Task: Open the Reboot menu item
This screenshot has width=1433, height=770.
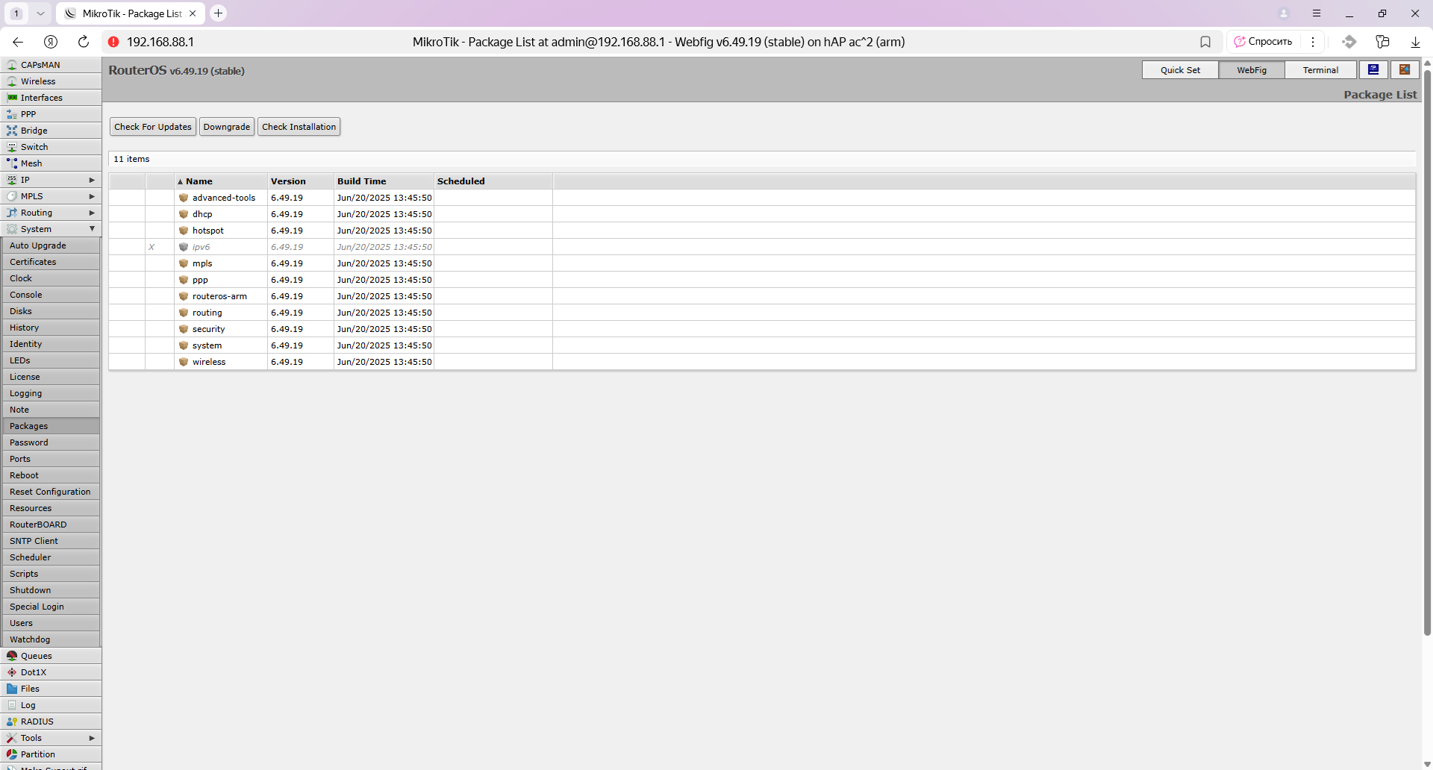Action: point(51,475)
